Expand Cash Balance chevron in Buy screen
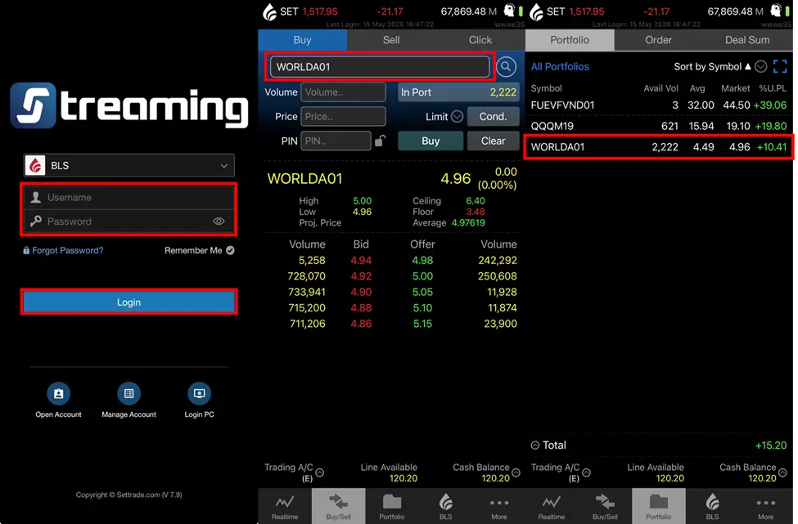Viewport: 798px width, 524px height. [516, 472]
